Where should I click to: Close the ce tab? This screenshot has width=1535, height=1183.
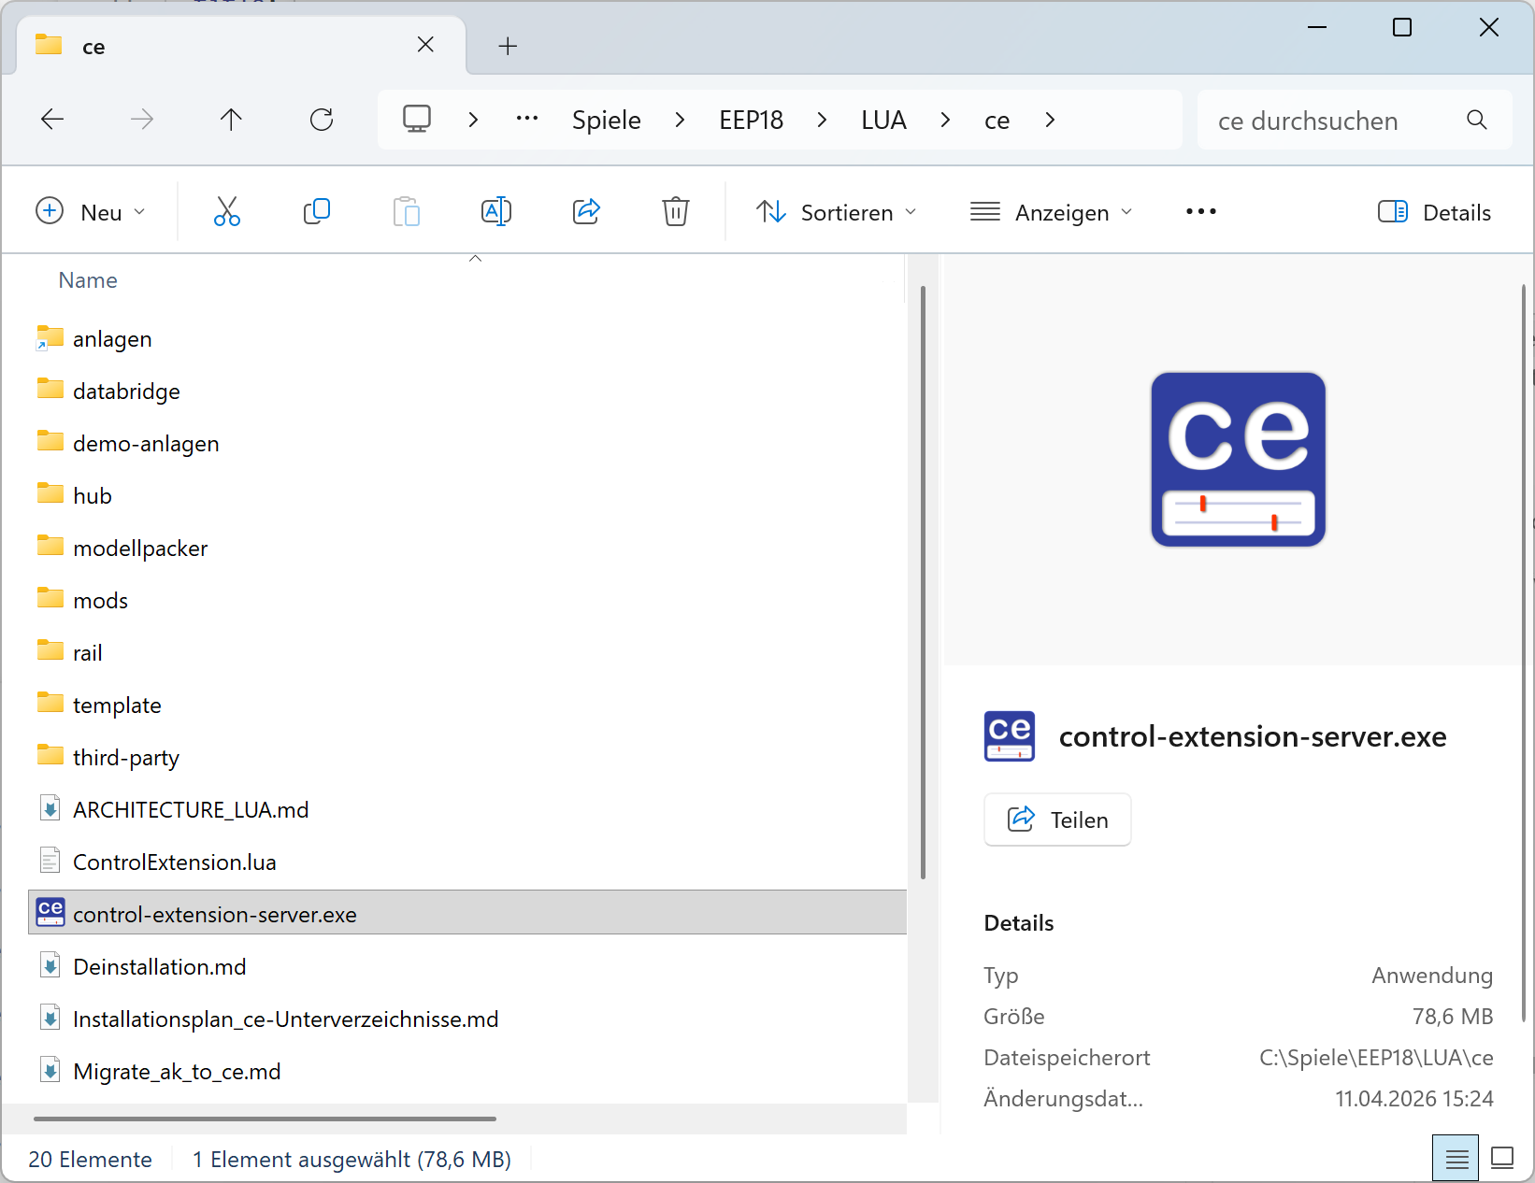tap(425, 45)
